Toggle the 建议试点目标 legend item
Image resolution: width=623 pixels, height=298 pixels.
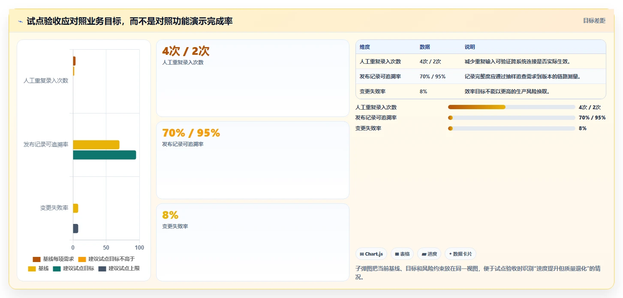click(x=73, y=268)
